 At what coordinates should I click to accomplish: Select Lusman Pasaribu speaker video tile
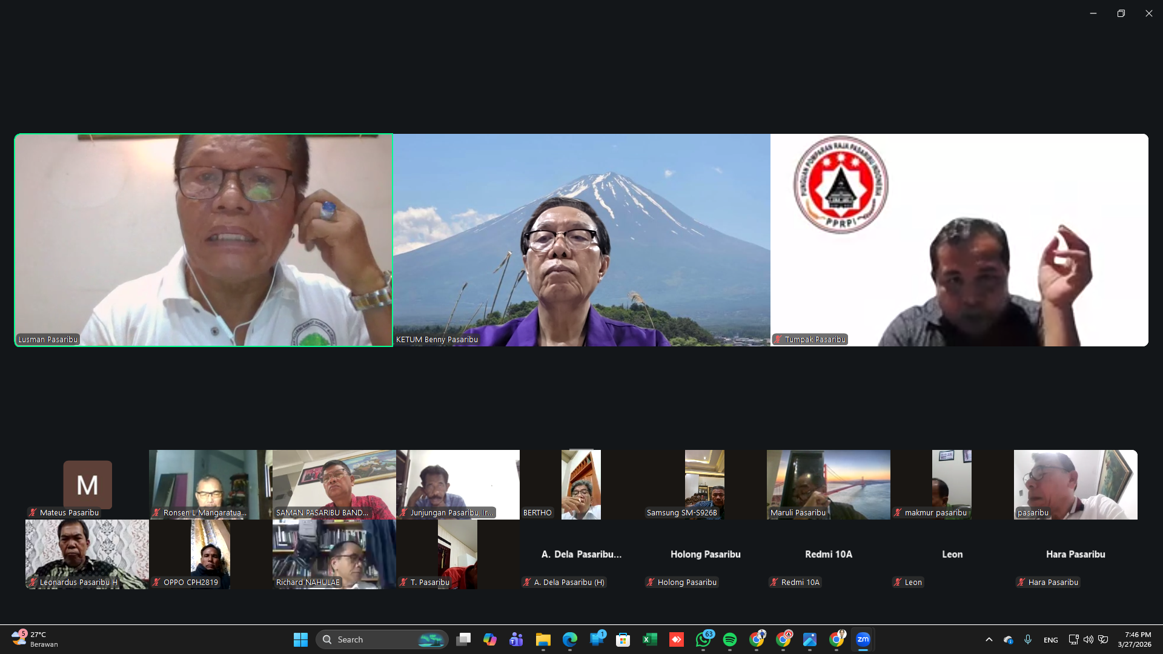[204, 240]
